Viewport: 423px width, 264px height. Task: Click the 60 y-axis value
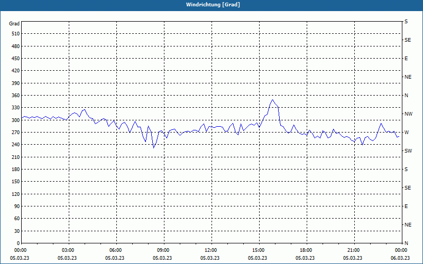[17, 219]
